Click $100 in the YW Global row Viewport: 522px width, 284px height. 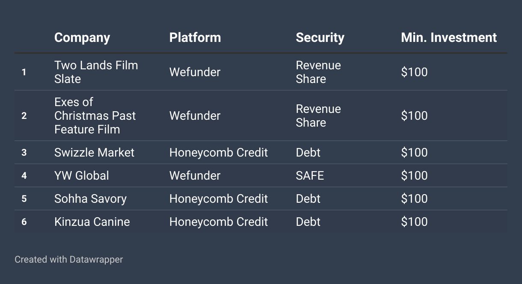click(x=414, y=175)
